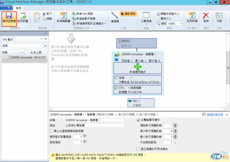Increase the minimum instance count (最小執行個體計數)
The image size is (230, 162).
point(175,136)
